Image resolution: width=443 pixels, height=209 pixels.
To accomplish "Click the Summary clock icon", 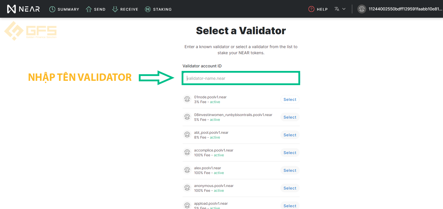I will pyautogui.click(x=52, y=9).
